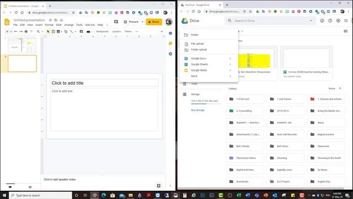Viewport: 353px width, 199px height.
Task: Open the comment history icon in Slides
Action: [x=116, y=22]
